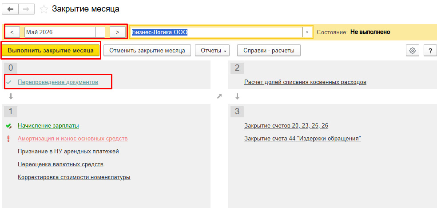Click the period field Май 2026
The height and width of the screenshot is (208, 437).
pos(60,32)
